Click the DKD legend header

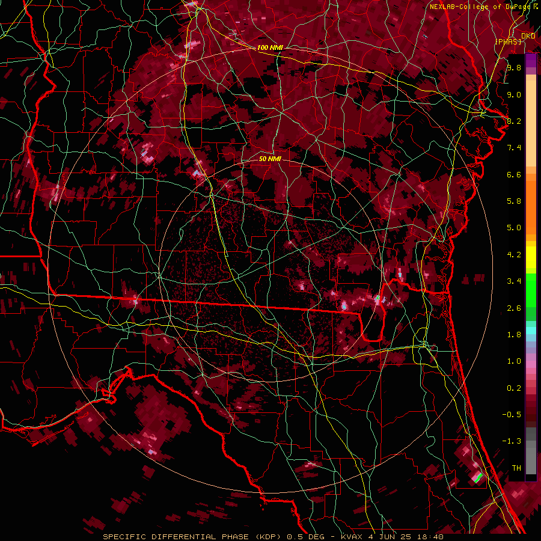tap(528, 35)
